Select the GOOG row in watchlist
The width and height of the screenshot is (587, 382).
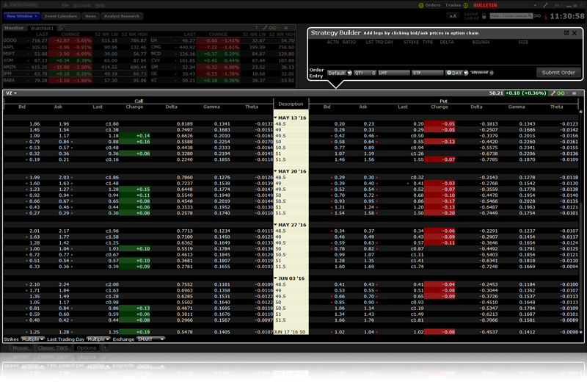point(76,40)
